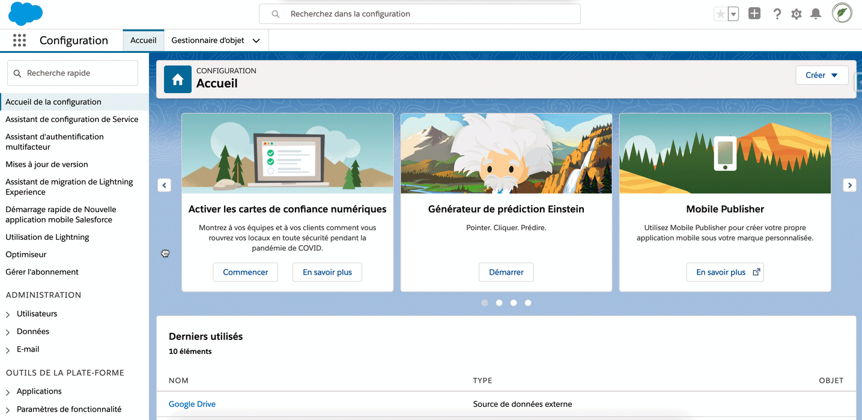This screenshot has width=862, height=420.
Task: Click the plus icon in the header
Action: [x=754, y=13]
